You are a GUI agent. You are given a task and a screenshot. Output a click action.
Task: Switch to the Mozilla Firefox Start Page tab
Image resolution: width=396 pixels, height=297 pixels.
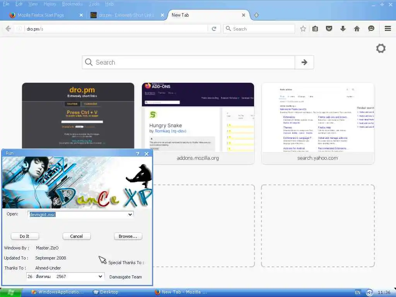[x=41, y=15]
